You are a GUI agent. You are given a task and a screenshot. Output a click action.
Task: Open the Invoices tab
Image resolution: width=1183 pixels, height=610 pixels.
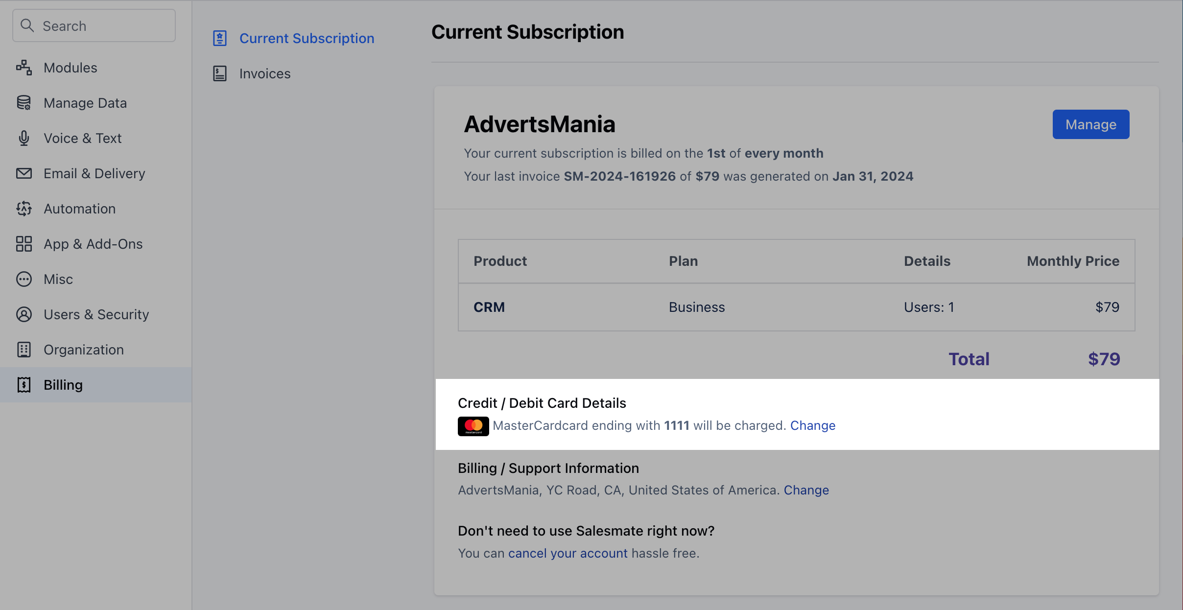click(x=264, y=73)
